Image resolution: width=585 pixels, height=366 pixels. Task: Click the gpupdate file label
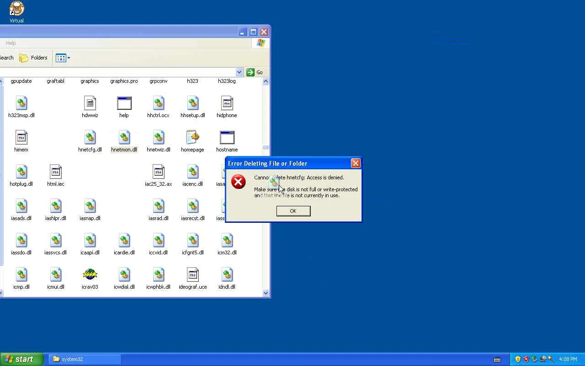[21, 81]
